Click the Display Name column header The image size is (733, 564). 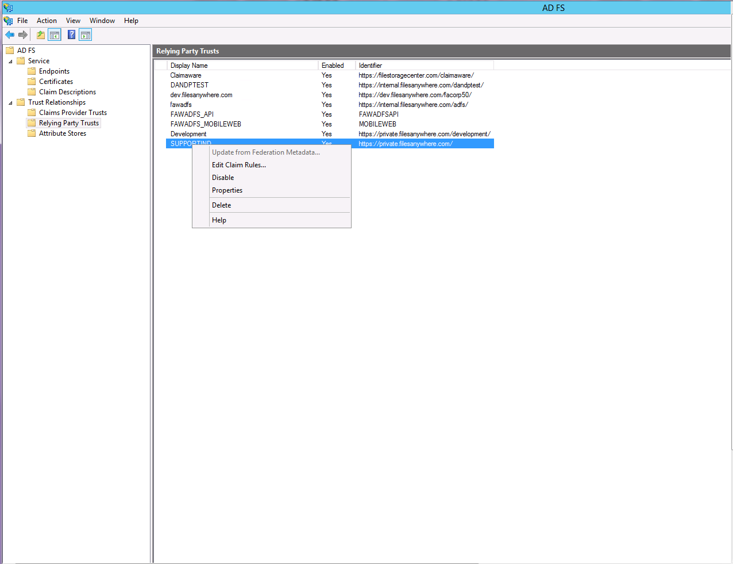coord(188,65)
